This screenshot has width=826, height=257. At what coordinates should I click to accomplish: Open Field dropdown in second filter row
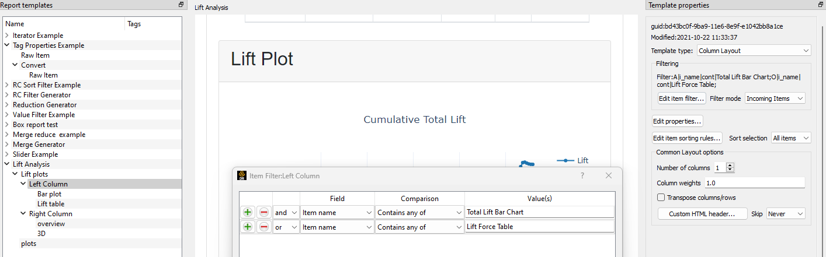coord(337,227)
